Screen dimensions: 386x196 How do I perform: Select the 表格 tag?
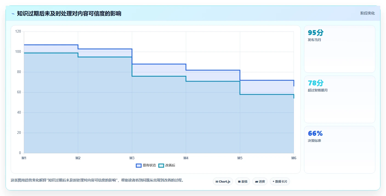tap(243, 181)
